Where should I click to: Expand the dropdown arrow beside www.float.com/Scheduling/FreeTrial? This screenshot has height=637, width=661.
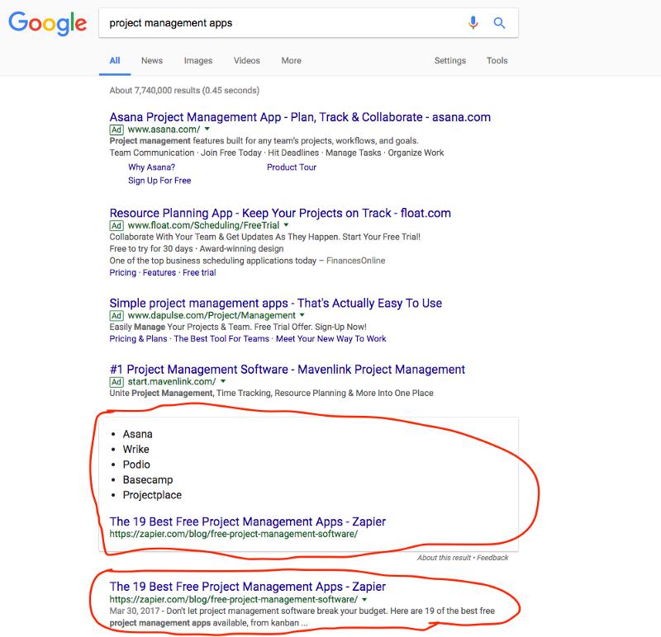point(286,224)
